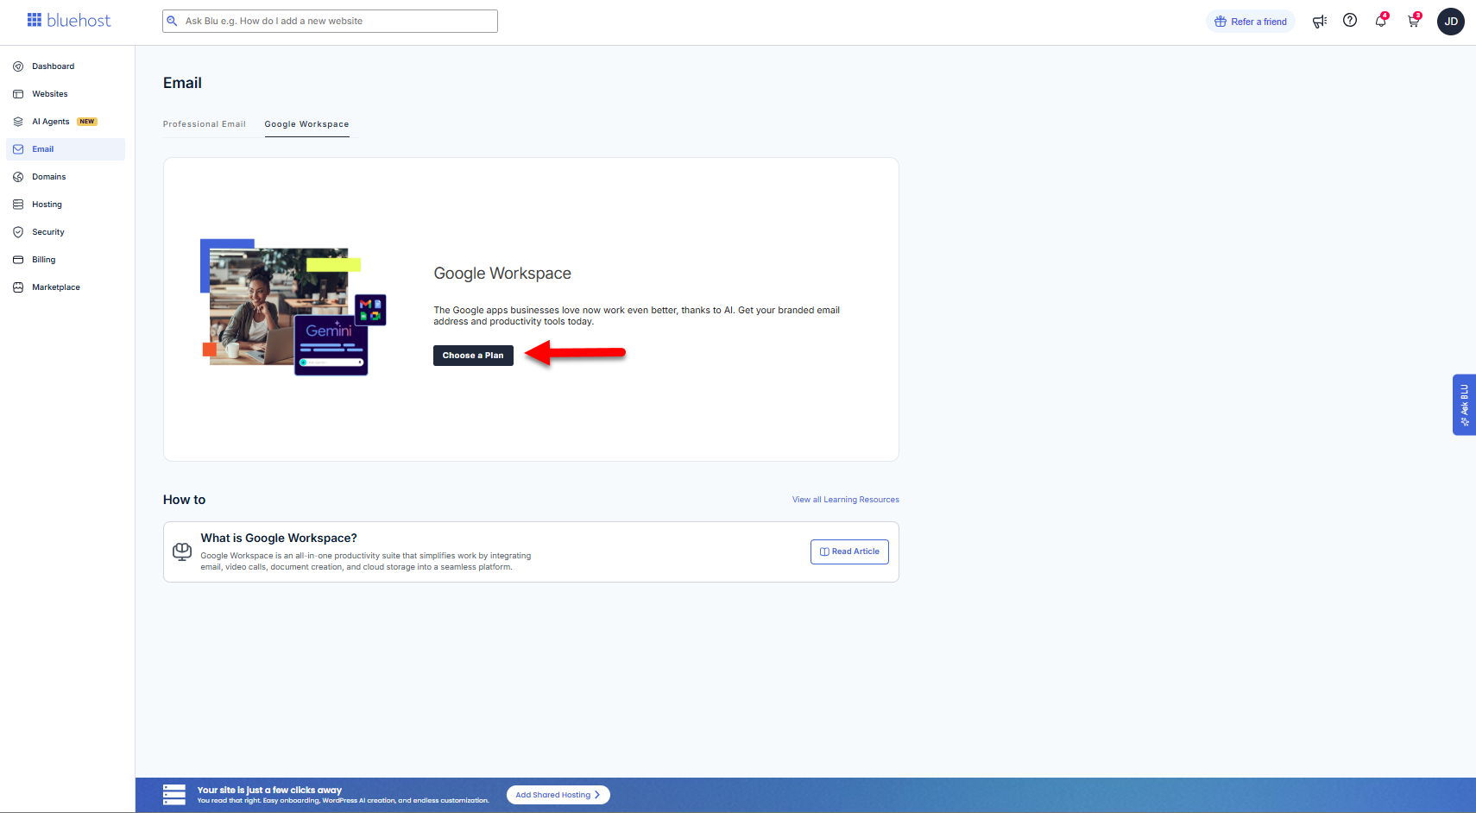This screenshot has width=1476, height=813.
Task: Click the How to section heading
Action: [x=184, y=500]
